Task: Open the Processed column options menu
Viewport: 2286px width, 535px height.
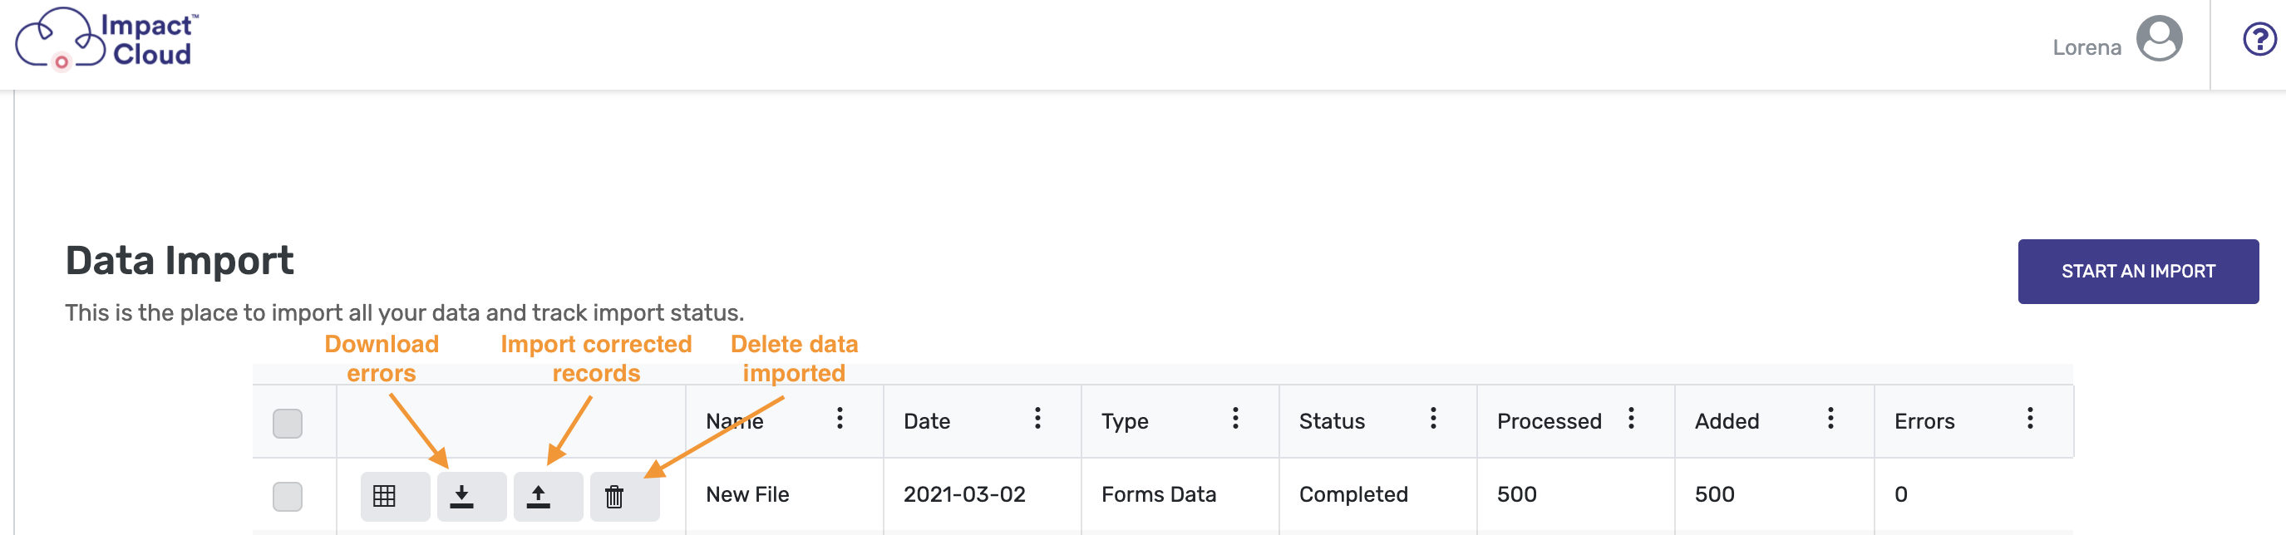Action: point(1631,419)
